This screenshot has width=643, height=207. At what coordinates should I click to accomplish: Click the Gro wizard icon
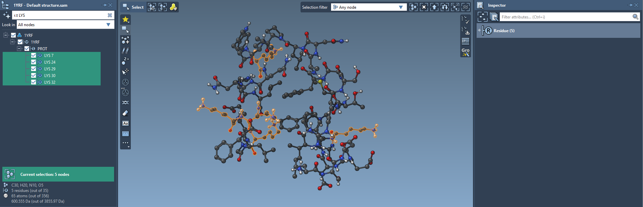(465, 52)
